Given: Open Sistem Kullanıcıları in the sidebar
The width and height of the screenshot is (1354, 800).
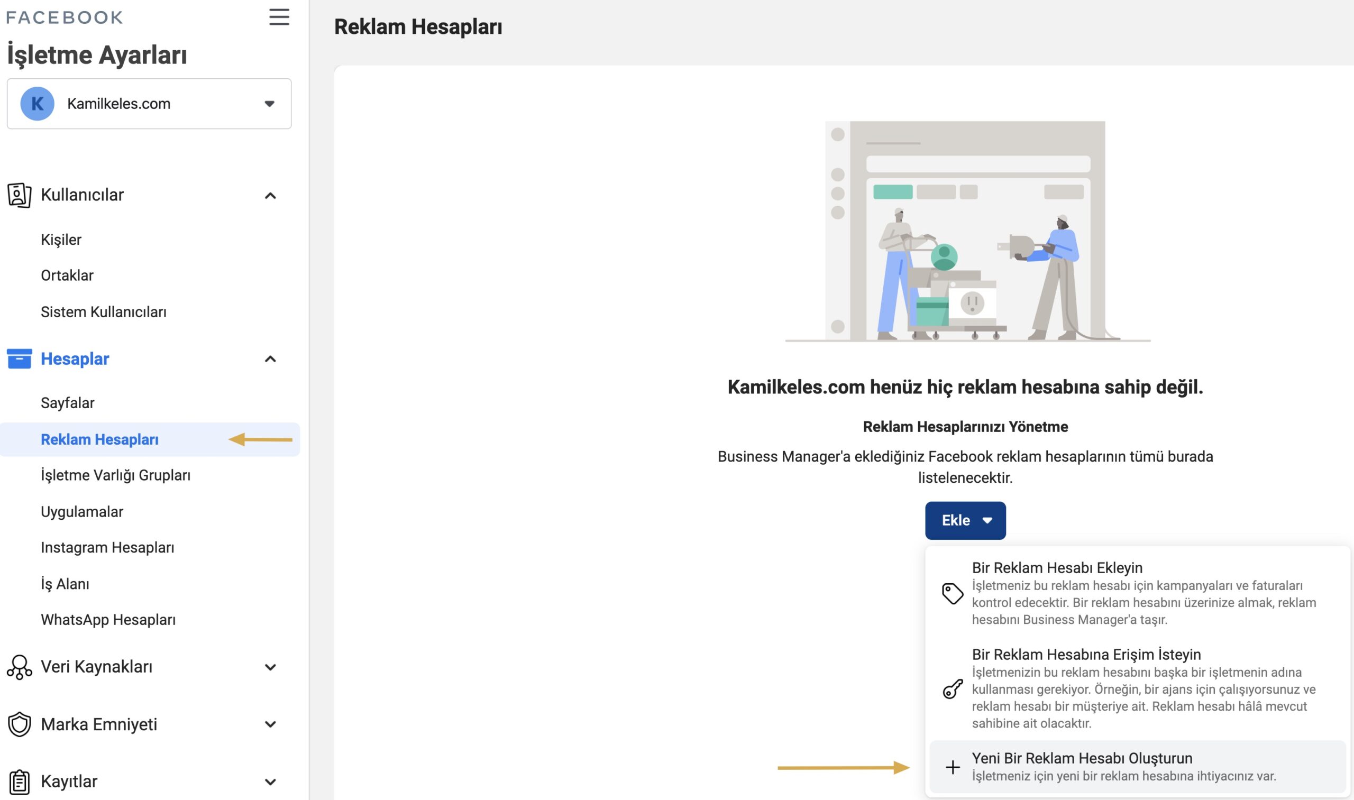Looking at the screenshot, I should [x=104, y=311].
